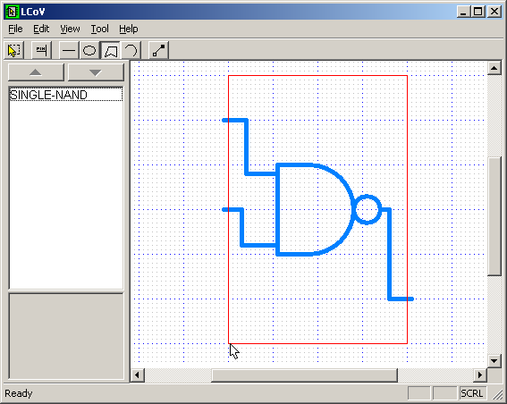The image size is (507, 404).
Task: Move component up with up-arrow button
Action: [x=36, y=72]
